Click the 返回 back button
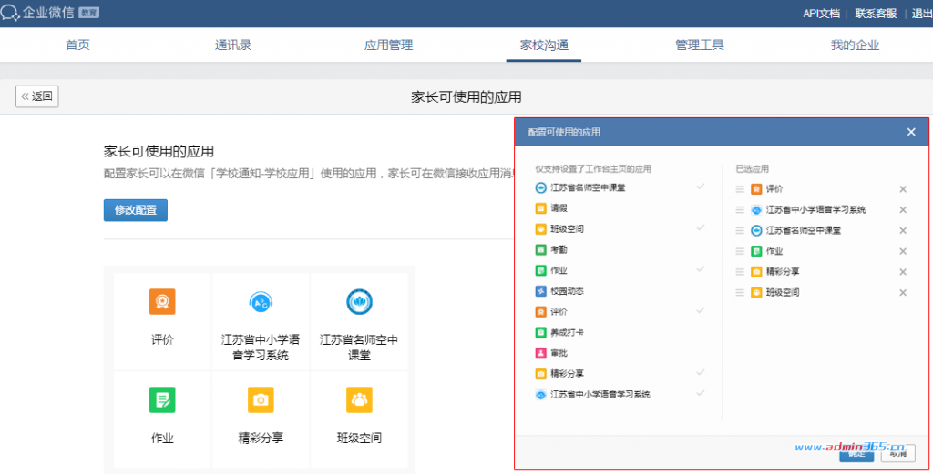The image size is (933, 474). click(x=36, y=96)
